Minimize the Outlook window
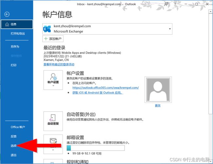 tap(186, 4)
